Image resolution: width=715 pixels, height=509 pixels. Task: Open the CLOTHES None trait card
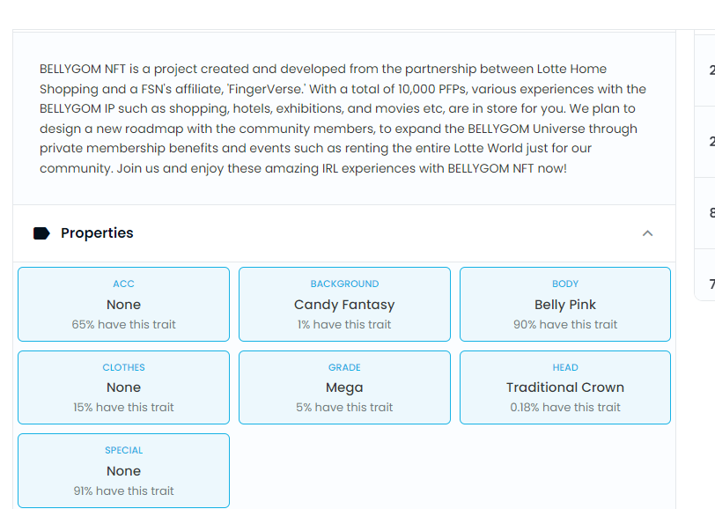click(123, 387)
